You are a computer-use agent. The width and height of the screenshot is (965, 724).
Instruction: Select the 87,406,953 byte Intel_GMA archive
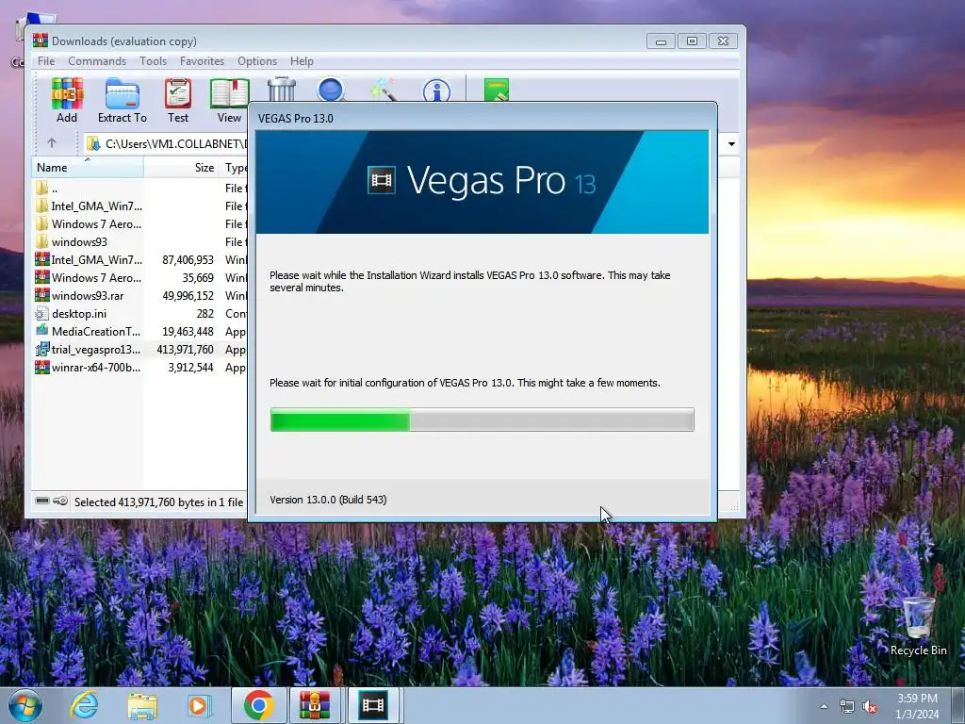(139, 260)
